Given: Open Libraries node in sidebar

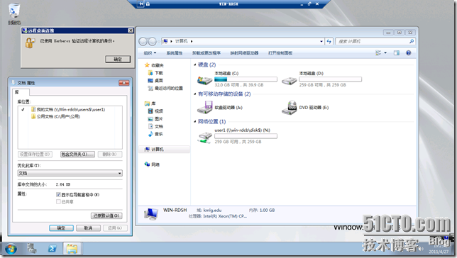Looking at the screenshot, I should 150,103.
